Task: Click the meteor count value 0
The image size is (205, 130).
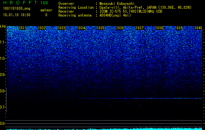Action: click(46, 15)
